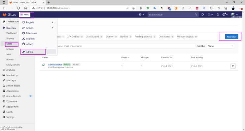Click the browser reload button
The height and width of the screenshot is (131, 245).
pos(18,8)
